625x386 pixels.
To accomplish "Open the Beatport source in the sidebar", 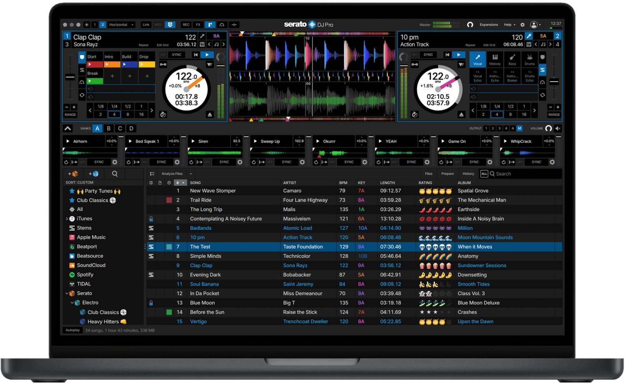I will tap(87, 247).
